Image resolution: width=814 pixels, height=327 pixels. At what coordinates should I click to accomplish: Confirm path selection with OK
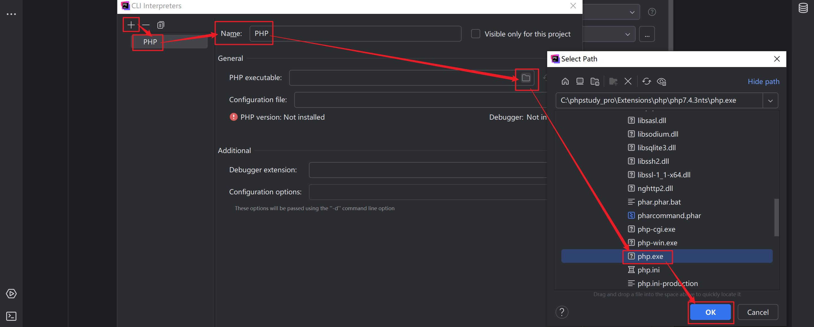click(x=710, y=312)
